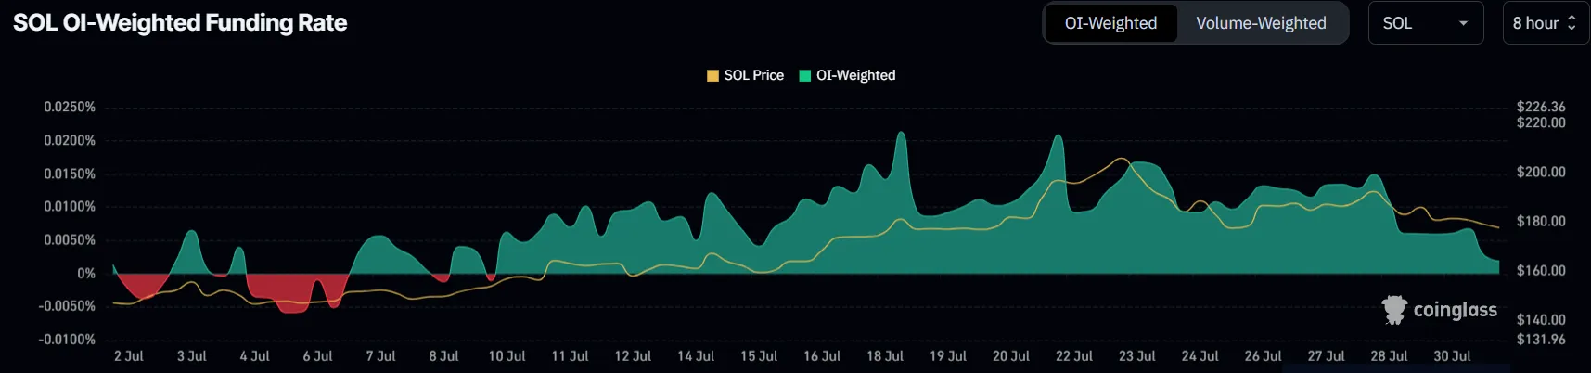Click the 28 Jul date label
This screenshot has height=373, width=1591.
tap(1389, 356)
